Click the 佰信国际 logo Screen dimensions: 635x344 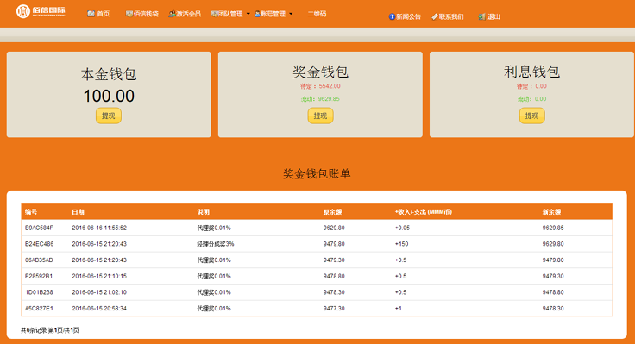click(x=41, y=11)
